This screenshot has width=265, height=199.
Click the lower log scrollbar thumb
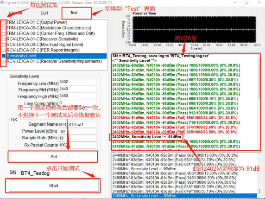pos(259,191)
